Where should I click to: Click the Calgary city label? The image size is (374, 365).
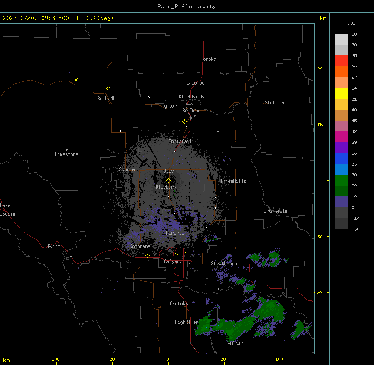point(173,261)
